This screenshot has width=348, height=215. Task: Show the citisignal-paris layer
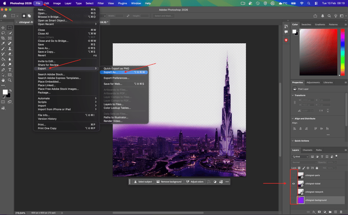pos(294,176)
